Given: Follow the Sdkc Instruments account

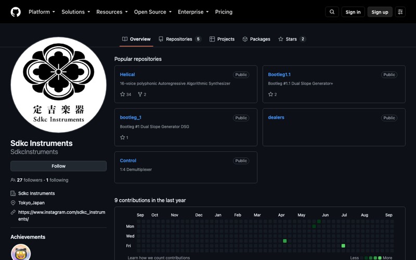Looking at the screenshot, I should coord(58,166).
